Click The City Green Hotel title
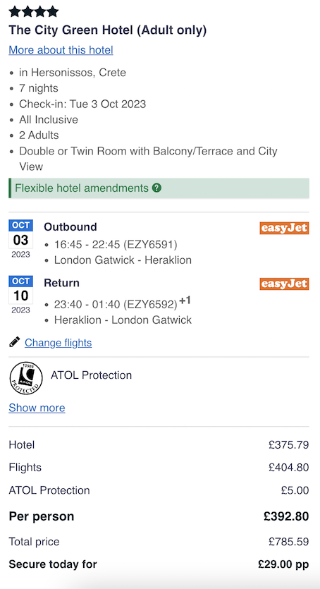Screen dimensions: 320x589 click(108, 30)
